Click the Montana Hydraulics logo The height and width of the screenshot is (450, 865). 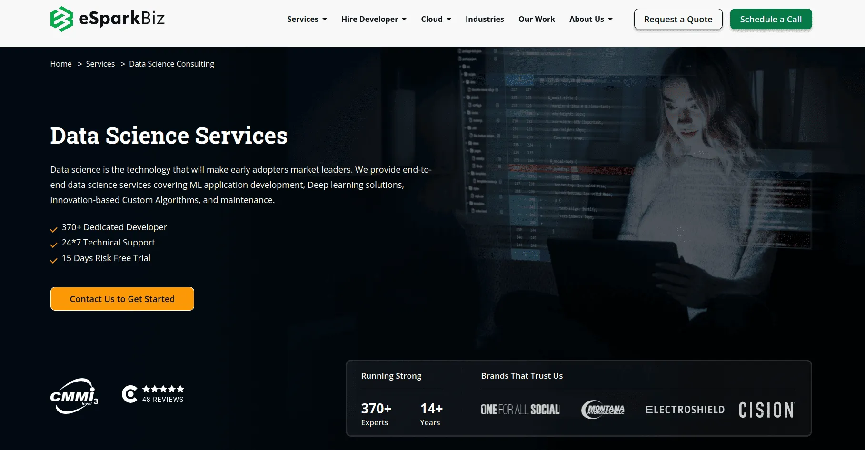[x=603, y=410]
